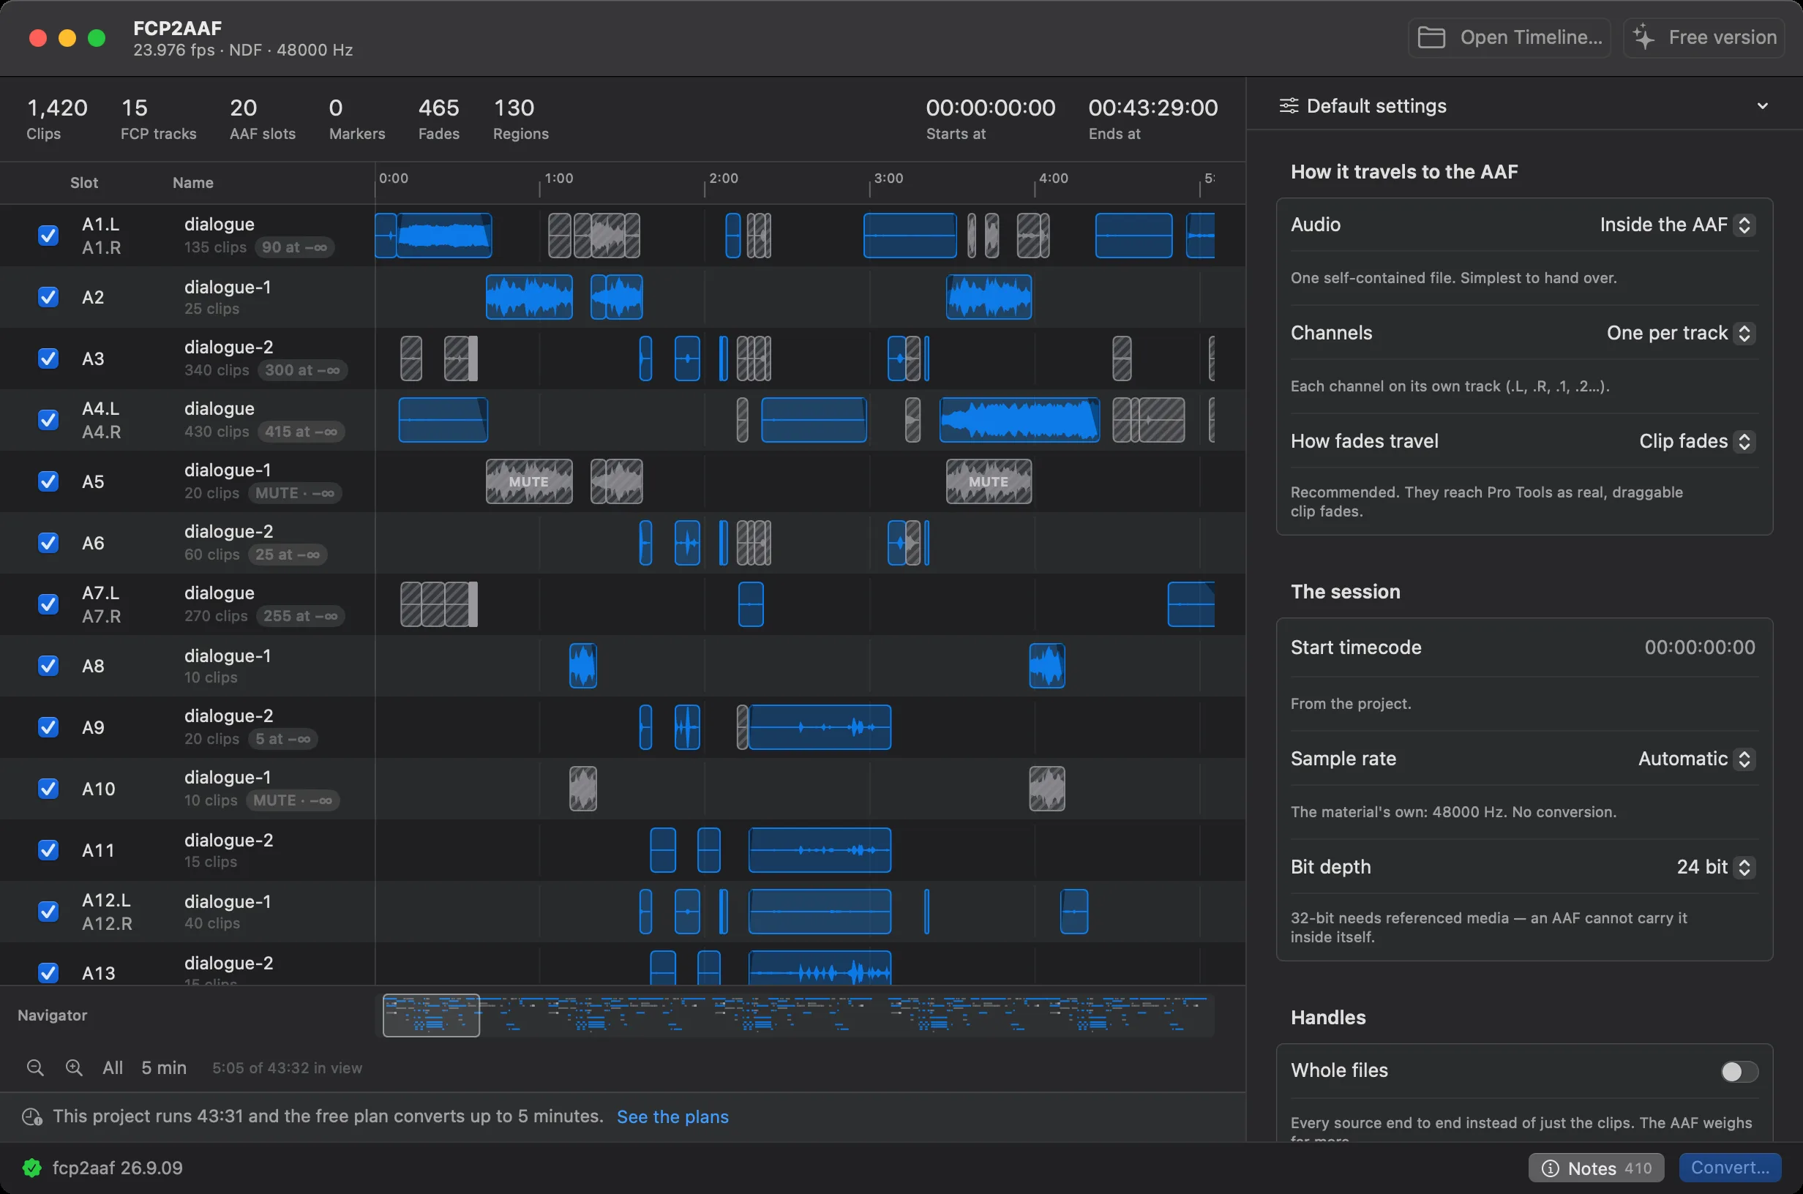Expand the Default settings chevron
This screenshot has width=1803, height=1194.
(x=1762, y=106)
